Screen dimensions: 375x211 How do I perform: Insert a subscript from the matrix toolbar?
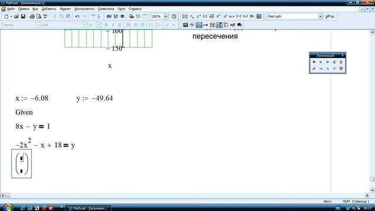pyautogui.click(x=192, y=16)
